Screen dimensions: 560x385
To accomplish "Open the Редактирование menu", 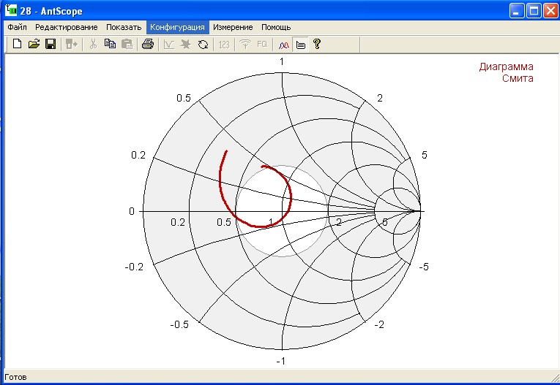I will point(66,27).
